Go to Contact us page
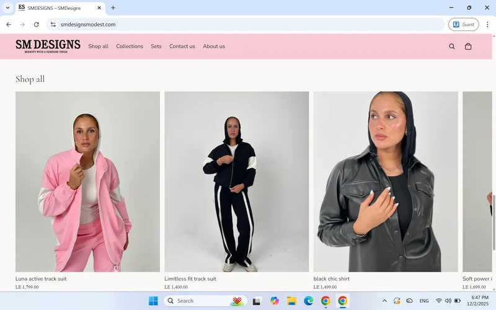Viewport: 496px width, 310px height. (182, 46)
